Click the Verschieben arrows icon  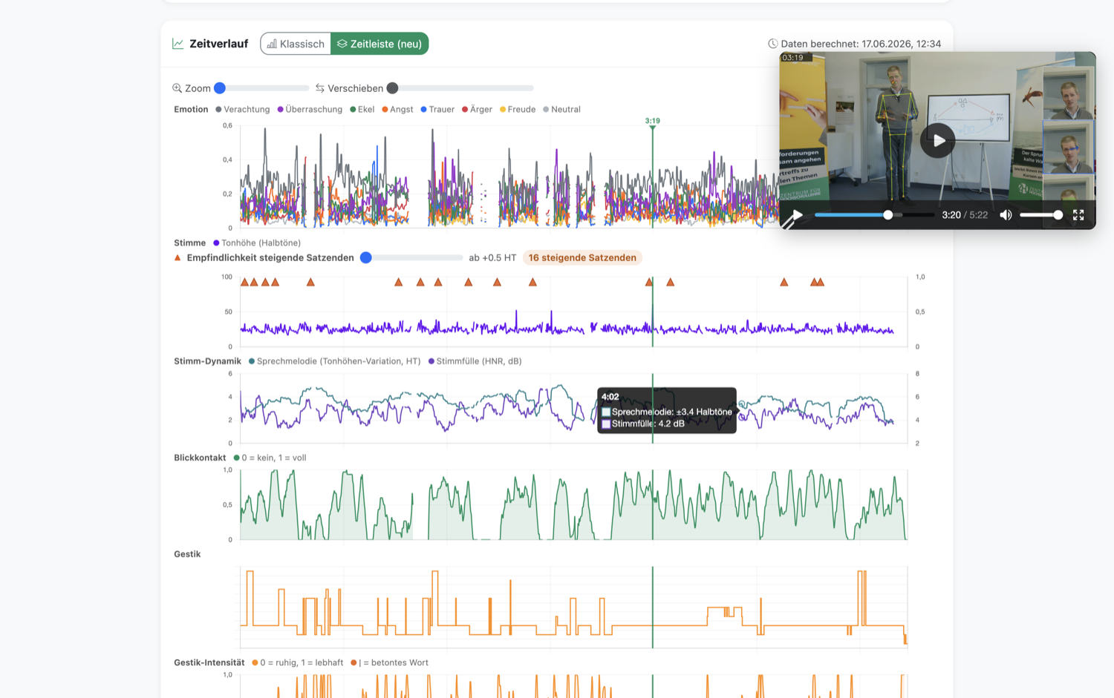tap(320, 88)
